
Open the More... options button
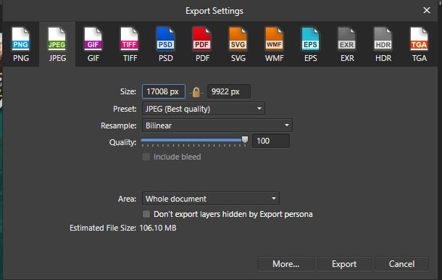[x=285, y=264]
